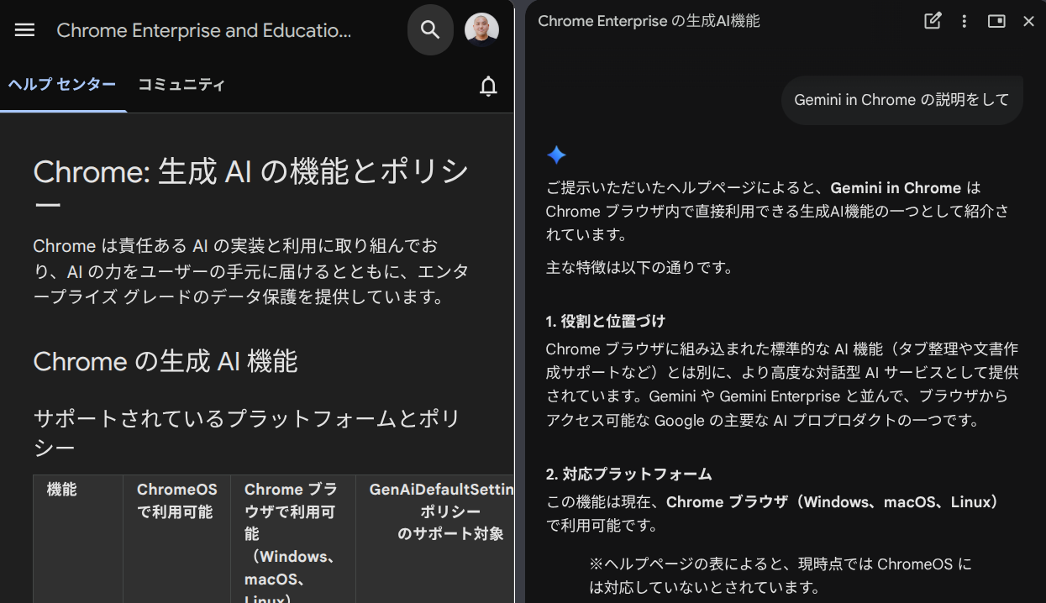This screenshot has height=603, width=1046.
Task: Click the 機能 table column header
Action: (62, 490)
